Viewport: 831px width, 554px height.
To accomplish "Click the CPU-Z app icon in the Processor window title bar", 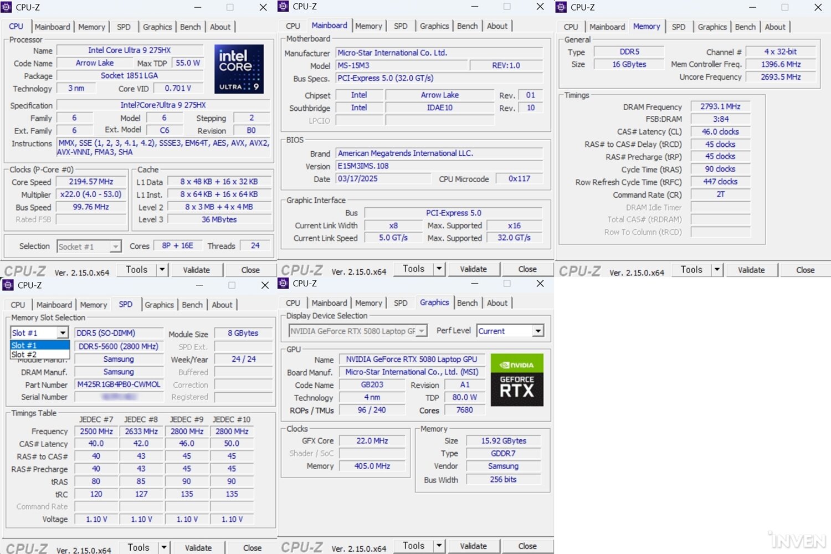I will click(x=7, y=7).
